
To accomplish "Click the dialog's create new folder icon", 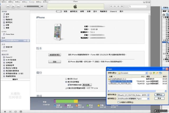I will (x=157, y=73).
